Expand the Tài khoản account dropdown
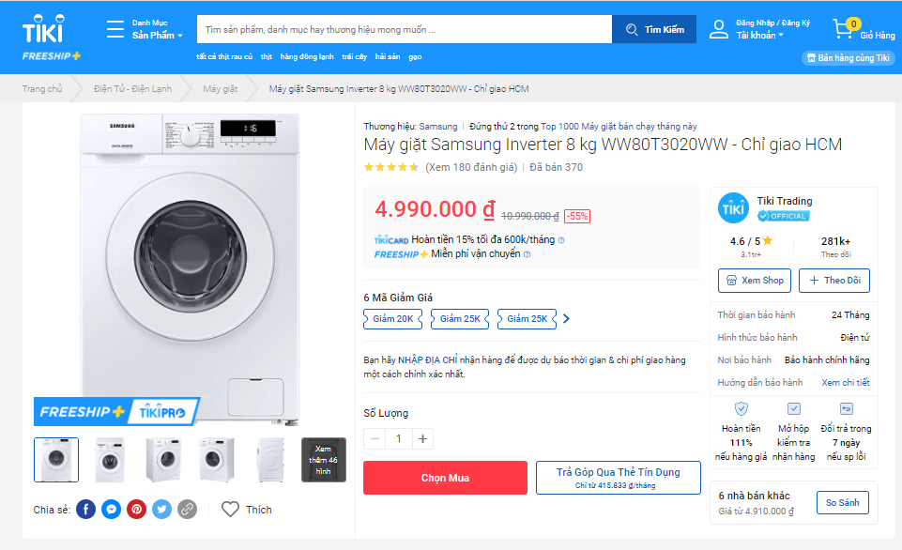The image size is (902, 550). point(758,36)
